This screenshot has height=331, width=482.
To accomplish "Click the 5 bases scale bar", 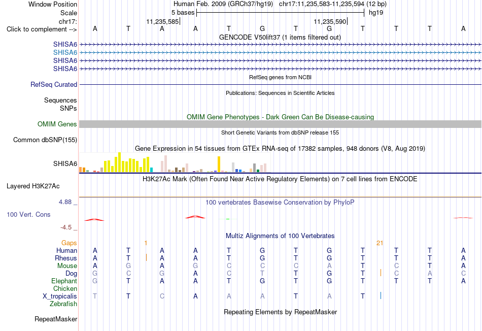I will pos(280,13).
